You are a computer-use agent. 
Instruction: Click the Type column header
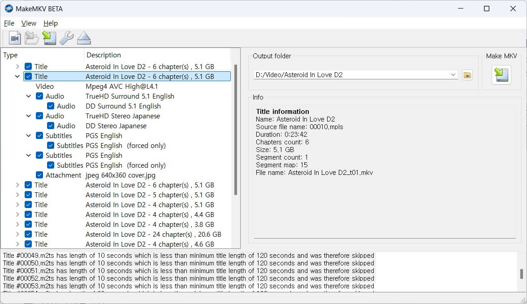pyautogui.click(x=43, y=55)
